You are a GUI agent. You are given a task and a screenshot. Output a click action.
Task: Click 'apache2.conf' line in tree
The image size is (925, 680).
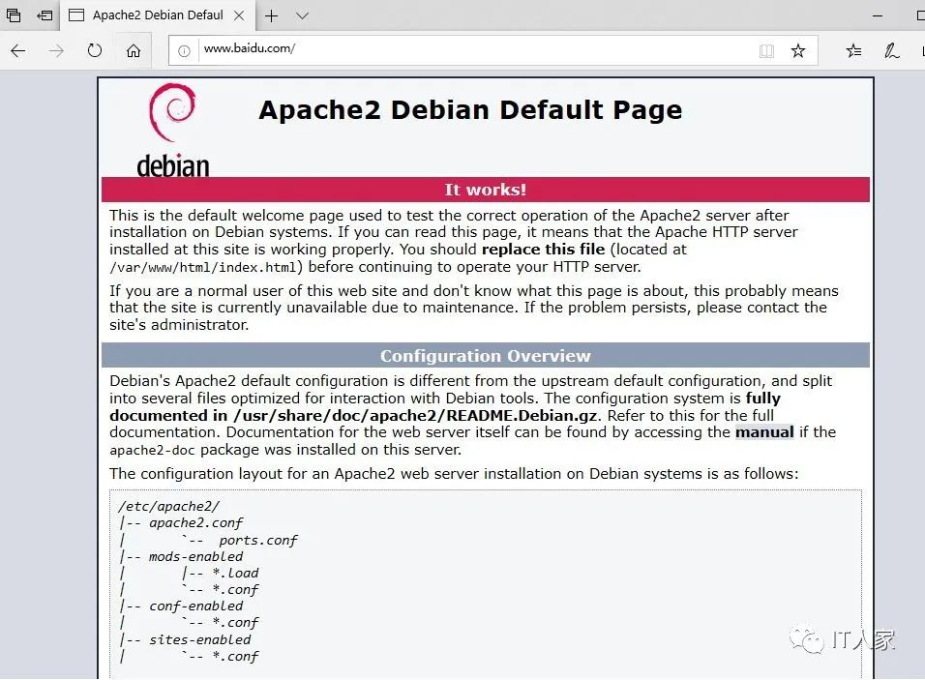tap(195, 522)
